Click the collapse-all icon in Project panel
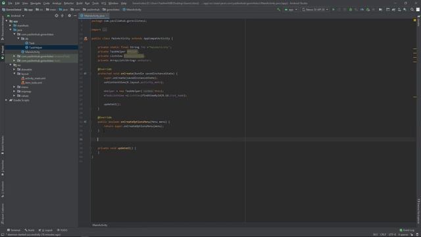Screen dimensions: 421x237 (x=62, y=16)
